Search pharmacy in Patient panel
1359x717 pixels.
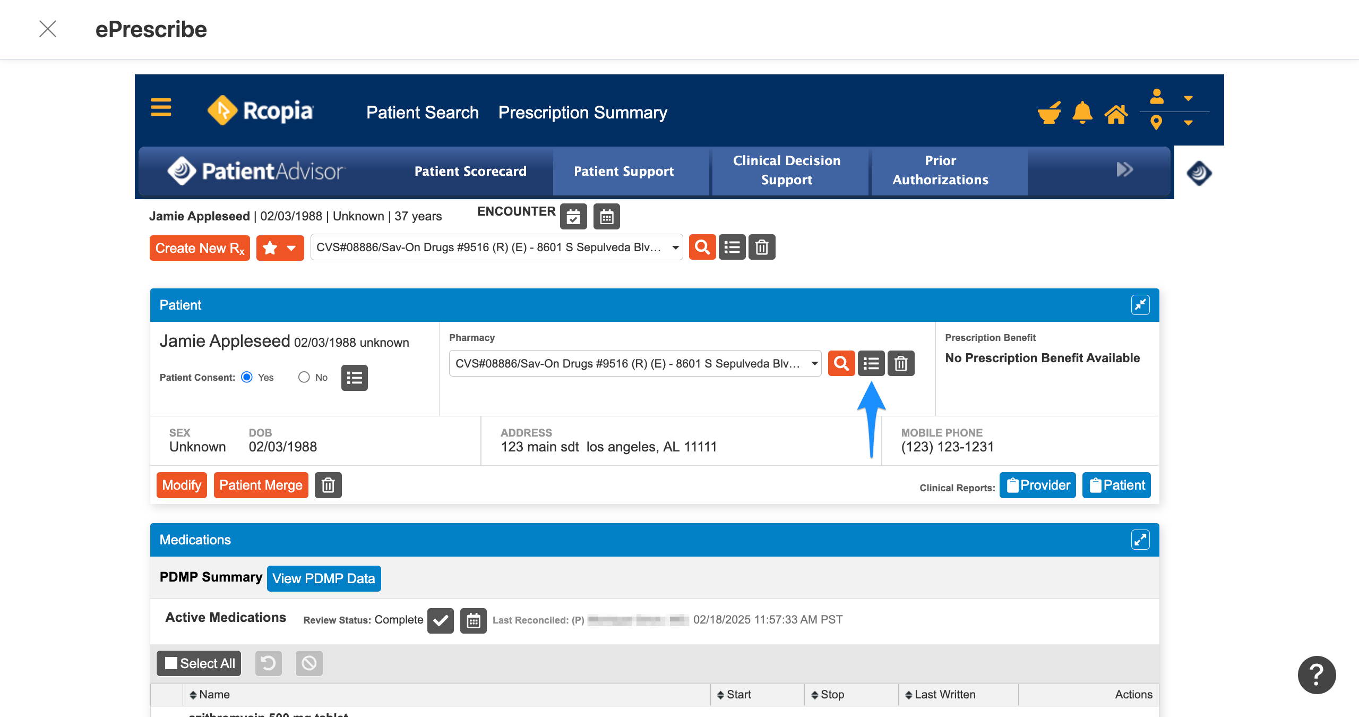(841, 363)
